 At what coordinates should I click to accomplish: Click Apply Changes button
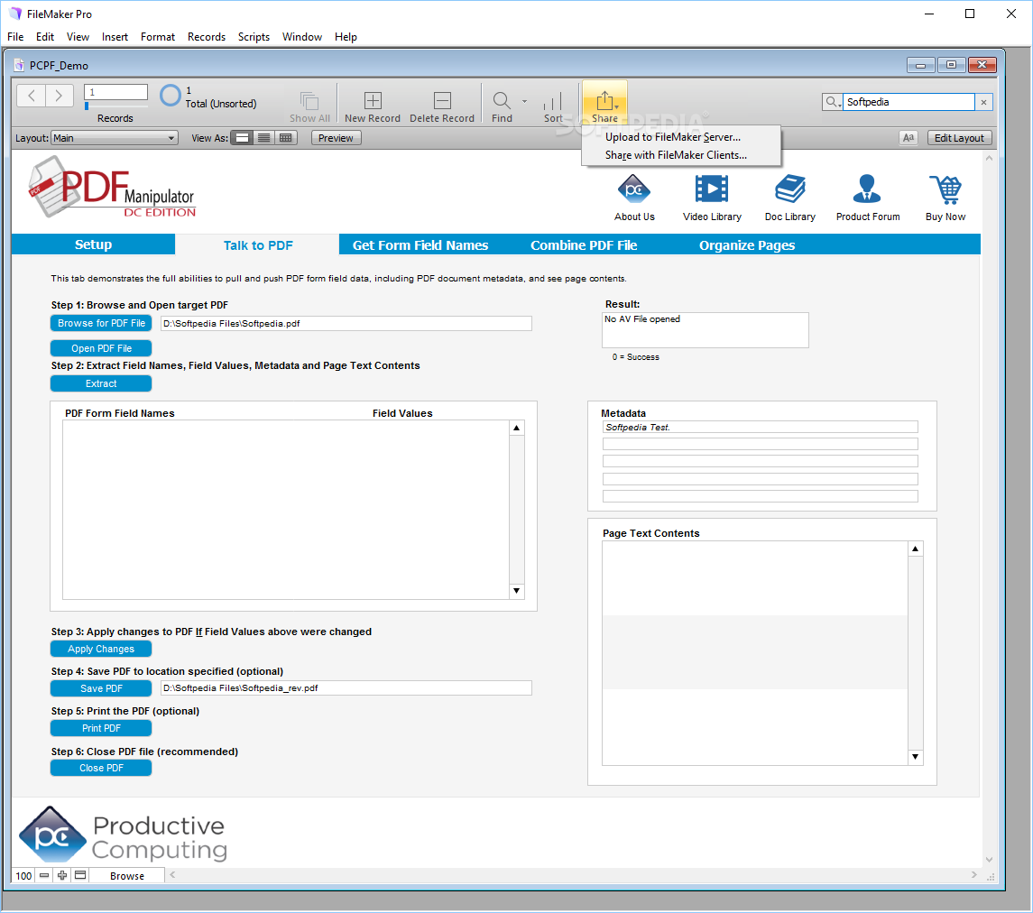pyautogui.click(x=101, y=649)
